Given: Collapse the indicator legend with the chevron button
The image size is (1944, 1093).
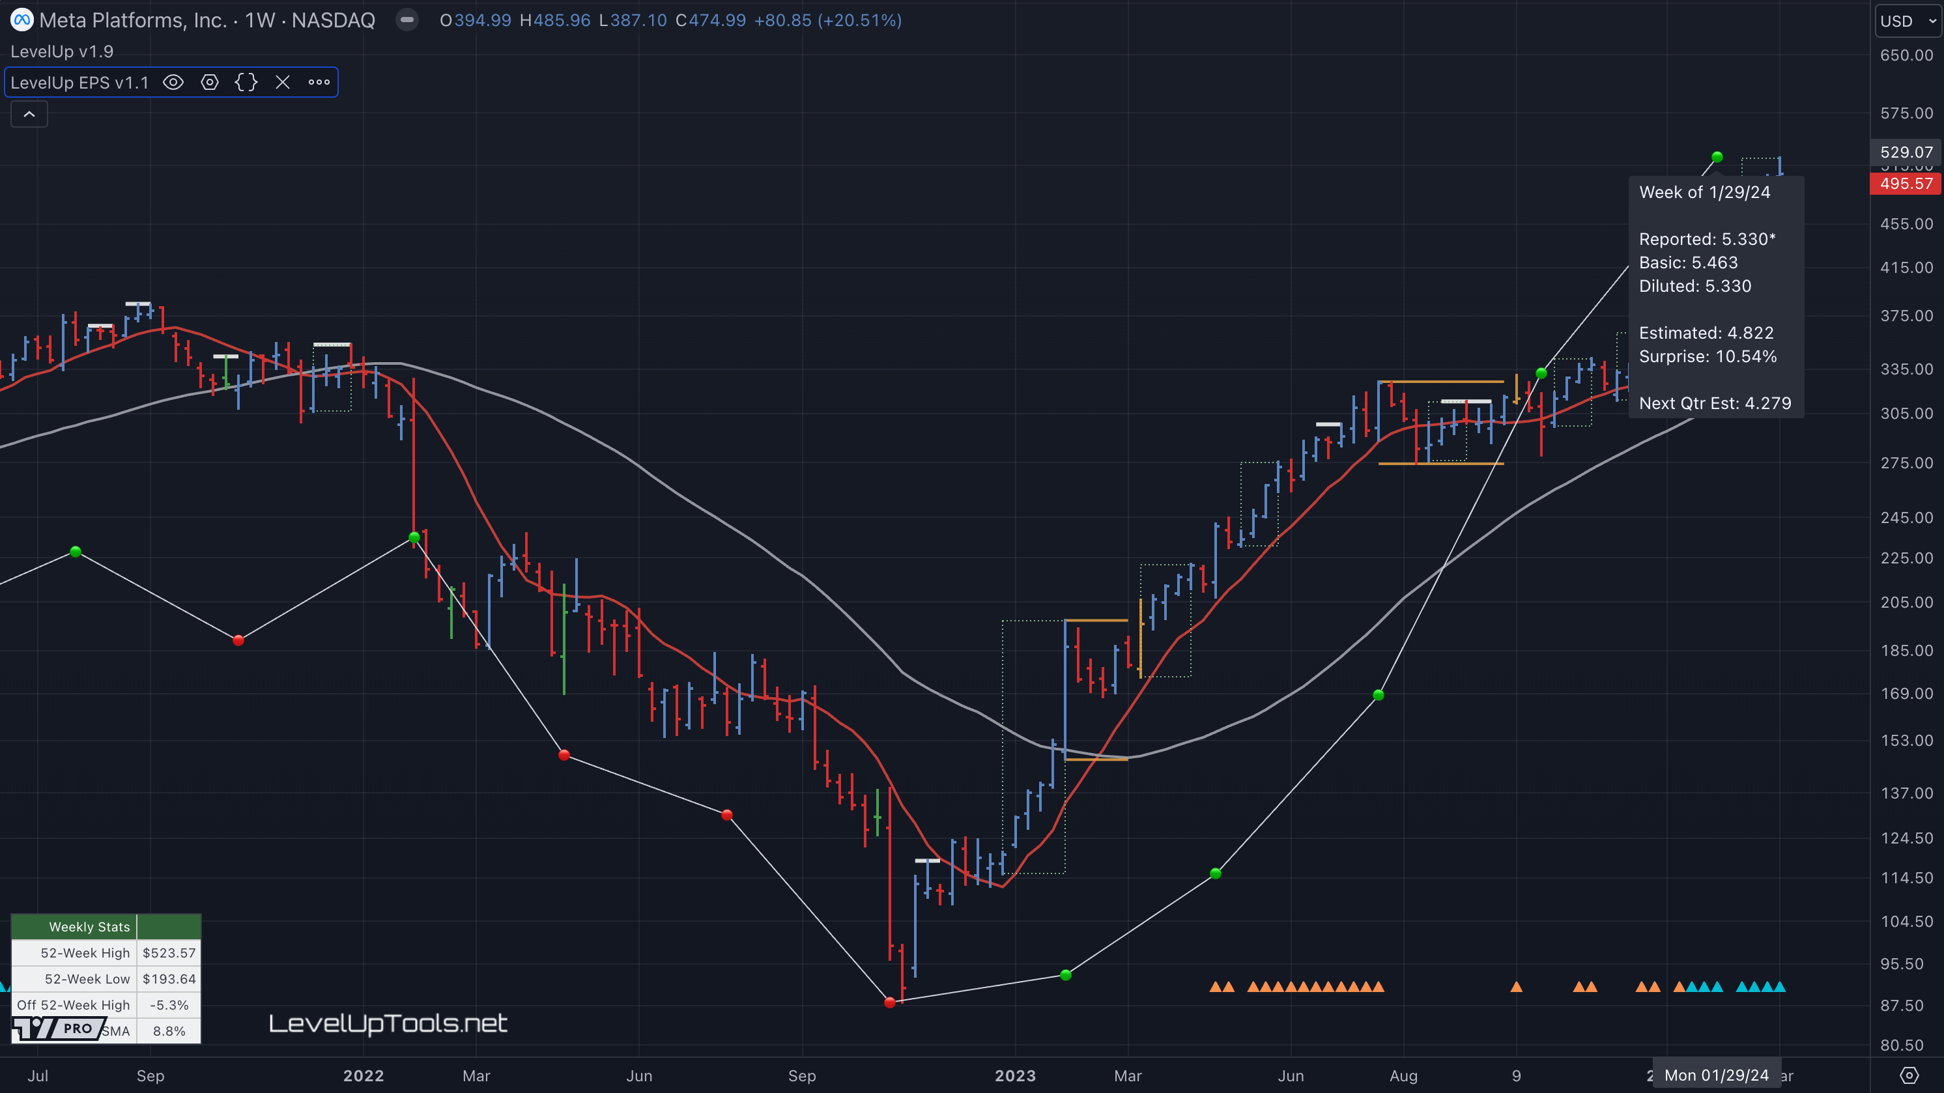Looking at the screenshot, I should (x=29, y=113).
